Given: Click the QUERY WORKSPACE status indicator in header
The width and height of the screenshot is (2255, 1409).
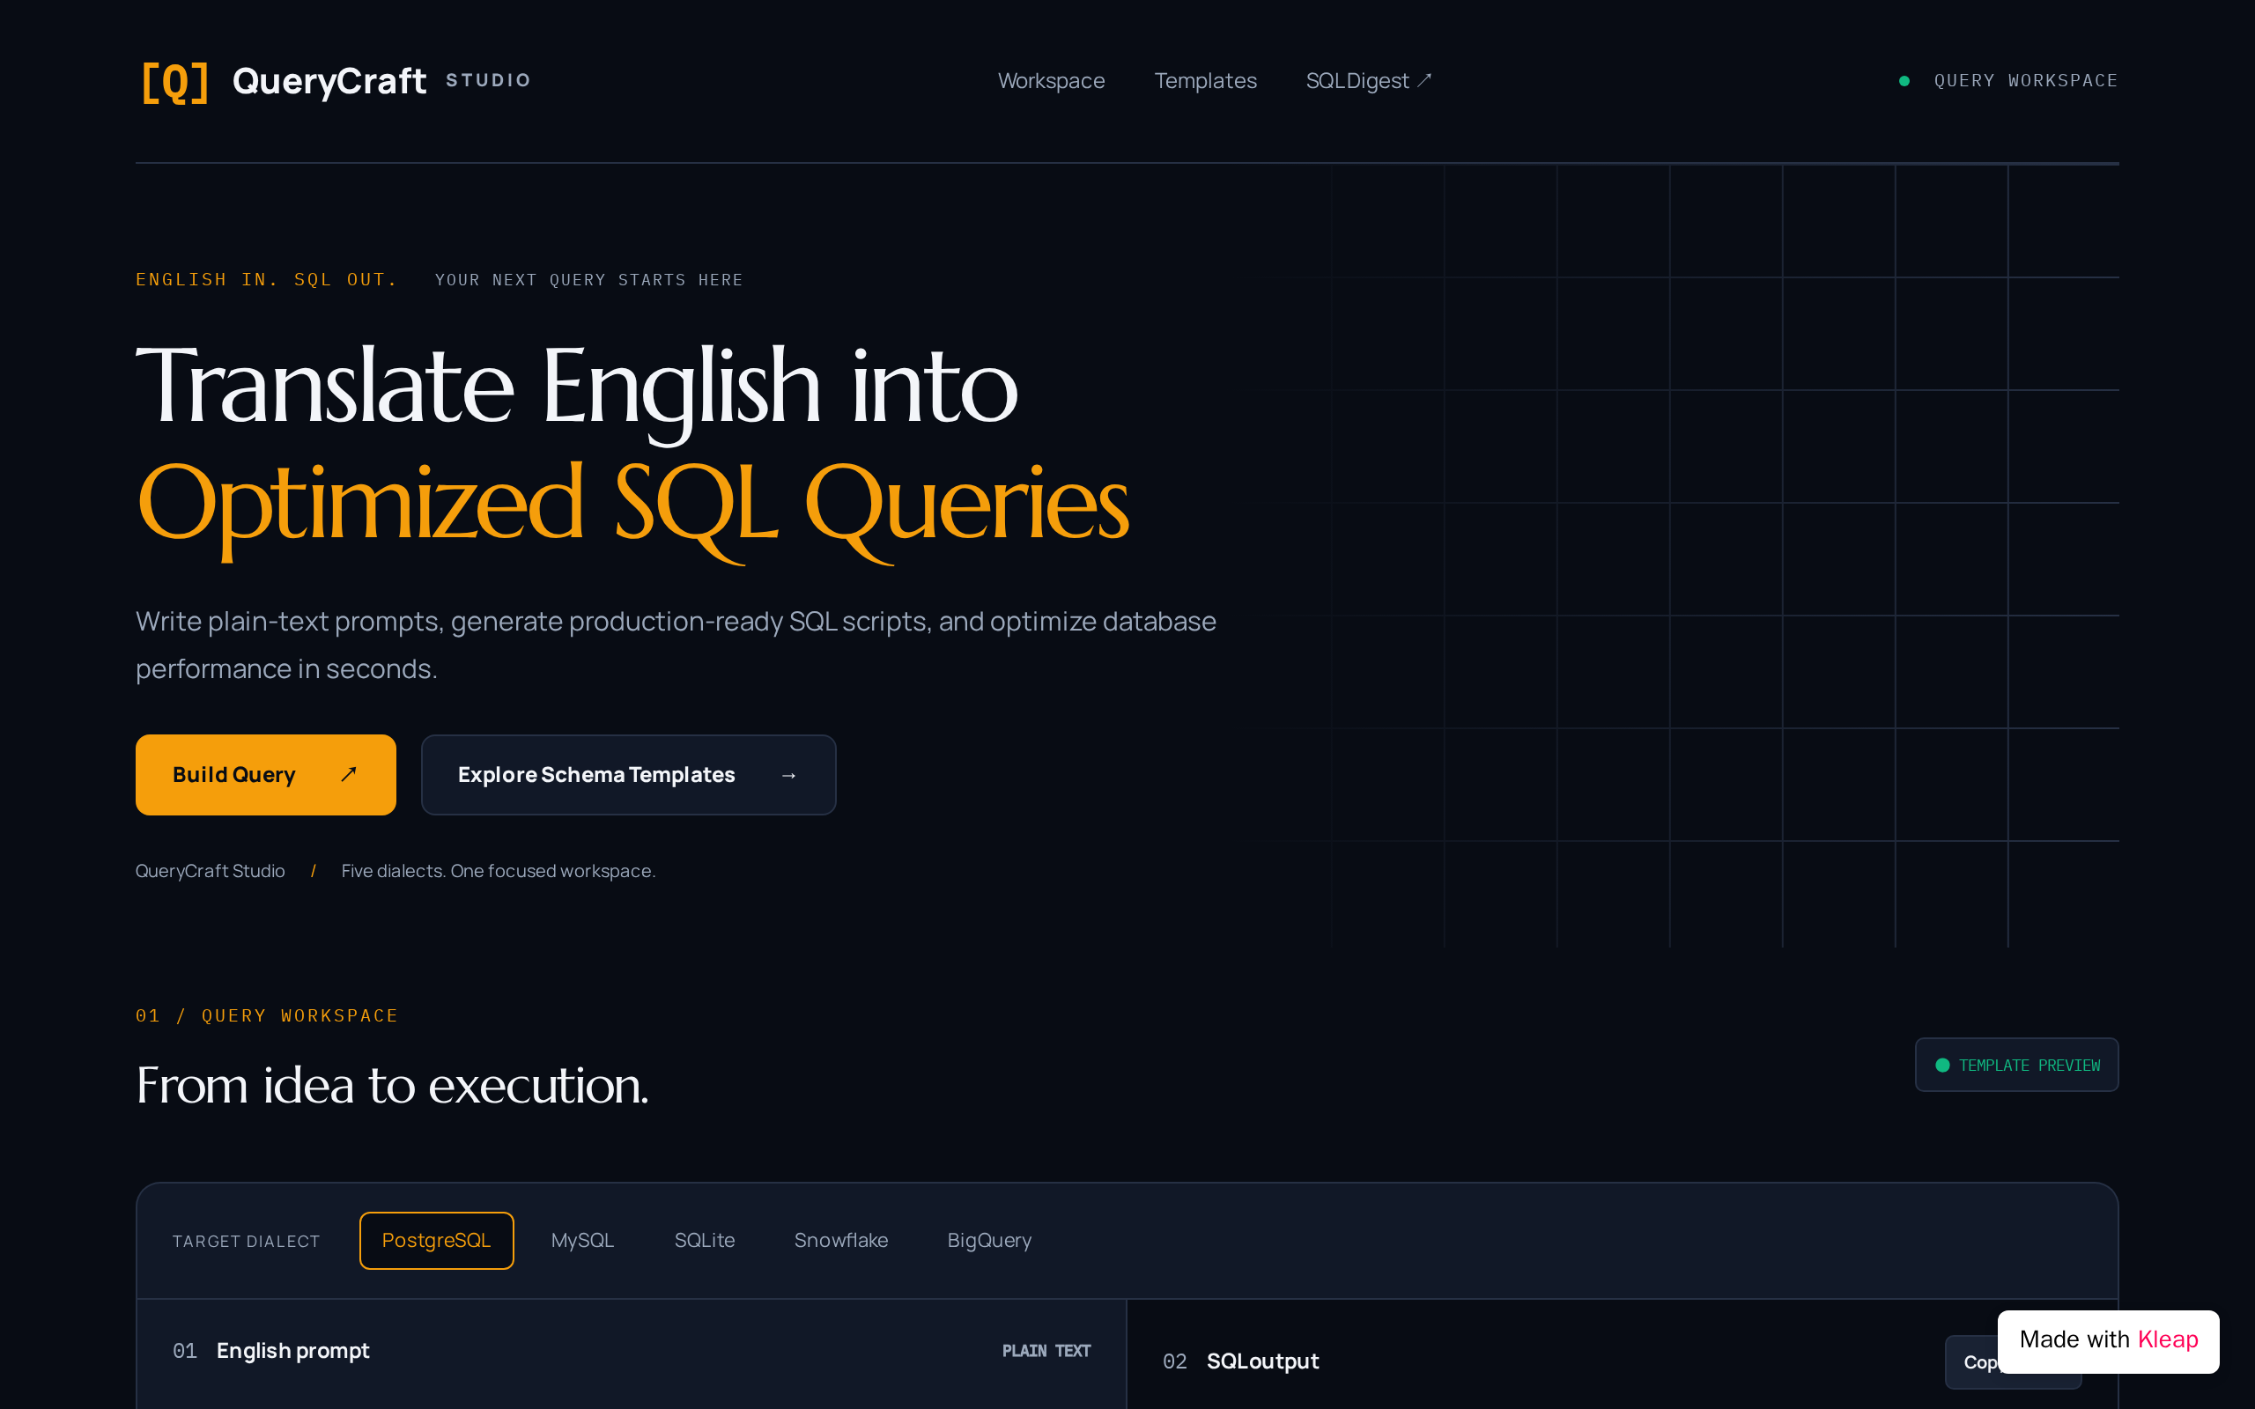Looking at the screenshot, I should (2008, 81).
